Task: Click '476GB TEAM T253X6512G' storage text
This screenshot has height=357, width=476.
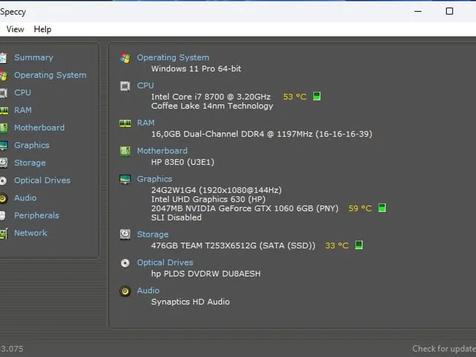Action: coord(233,245)
